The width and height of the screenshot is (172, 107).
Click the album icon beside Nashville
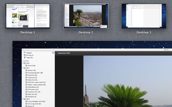pos(26,80)
